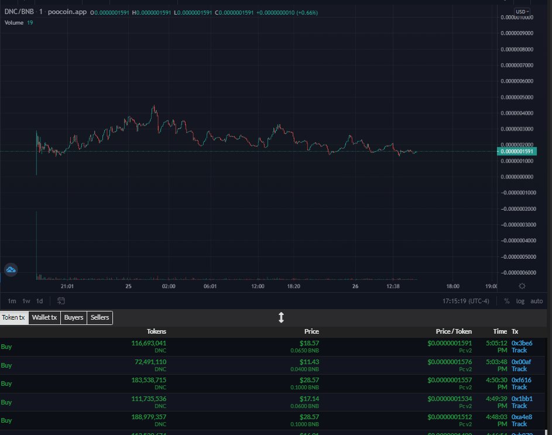Click the Time column header
The image size is (552, 435).
(500, 331)
